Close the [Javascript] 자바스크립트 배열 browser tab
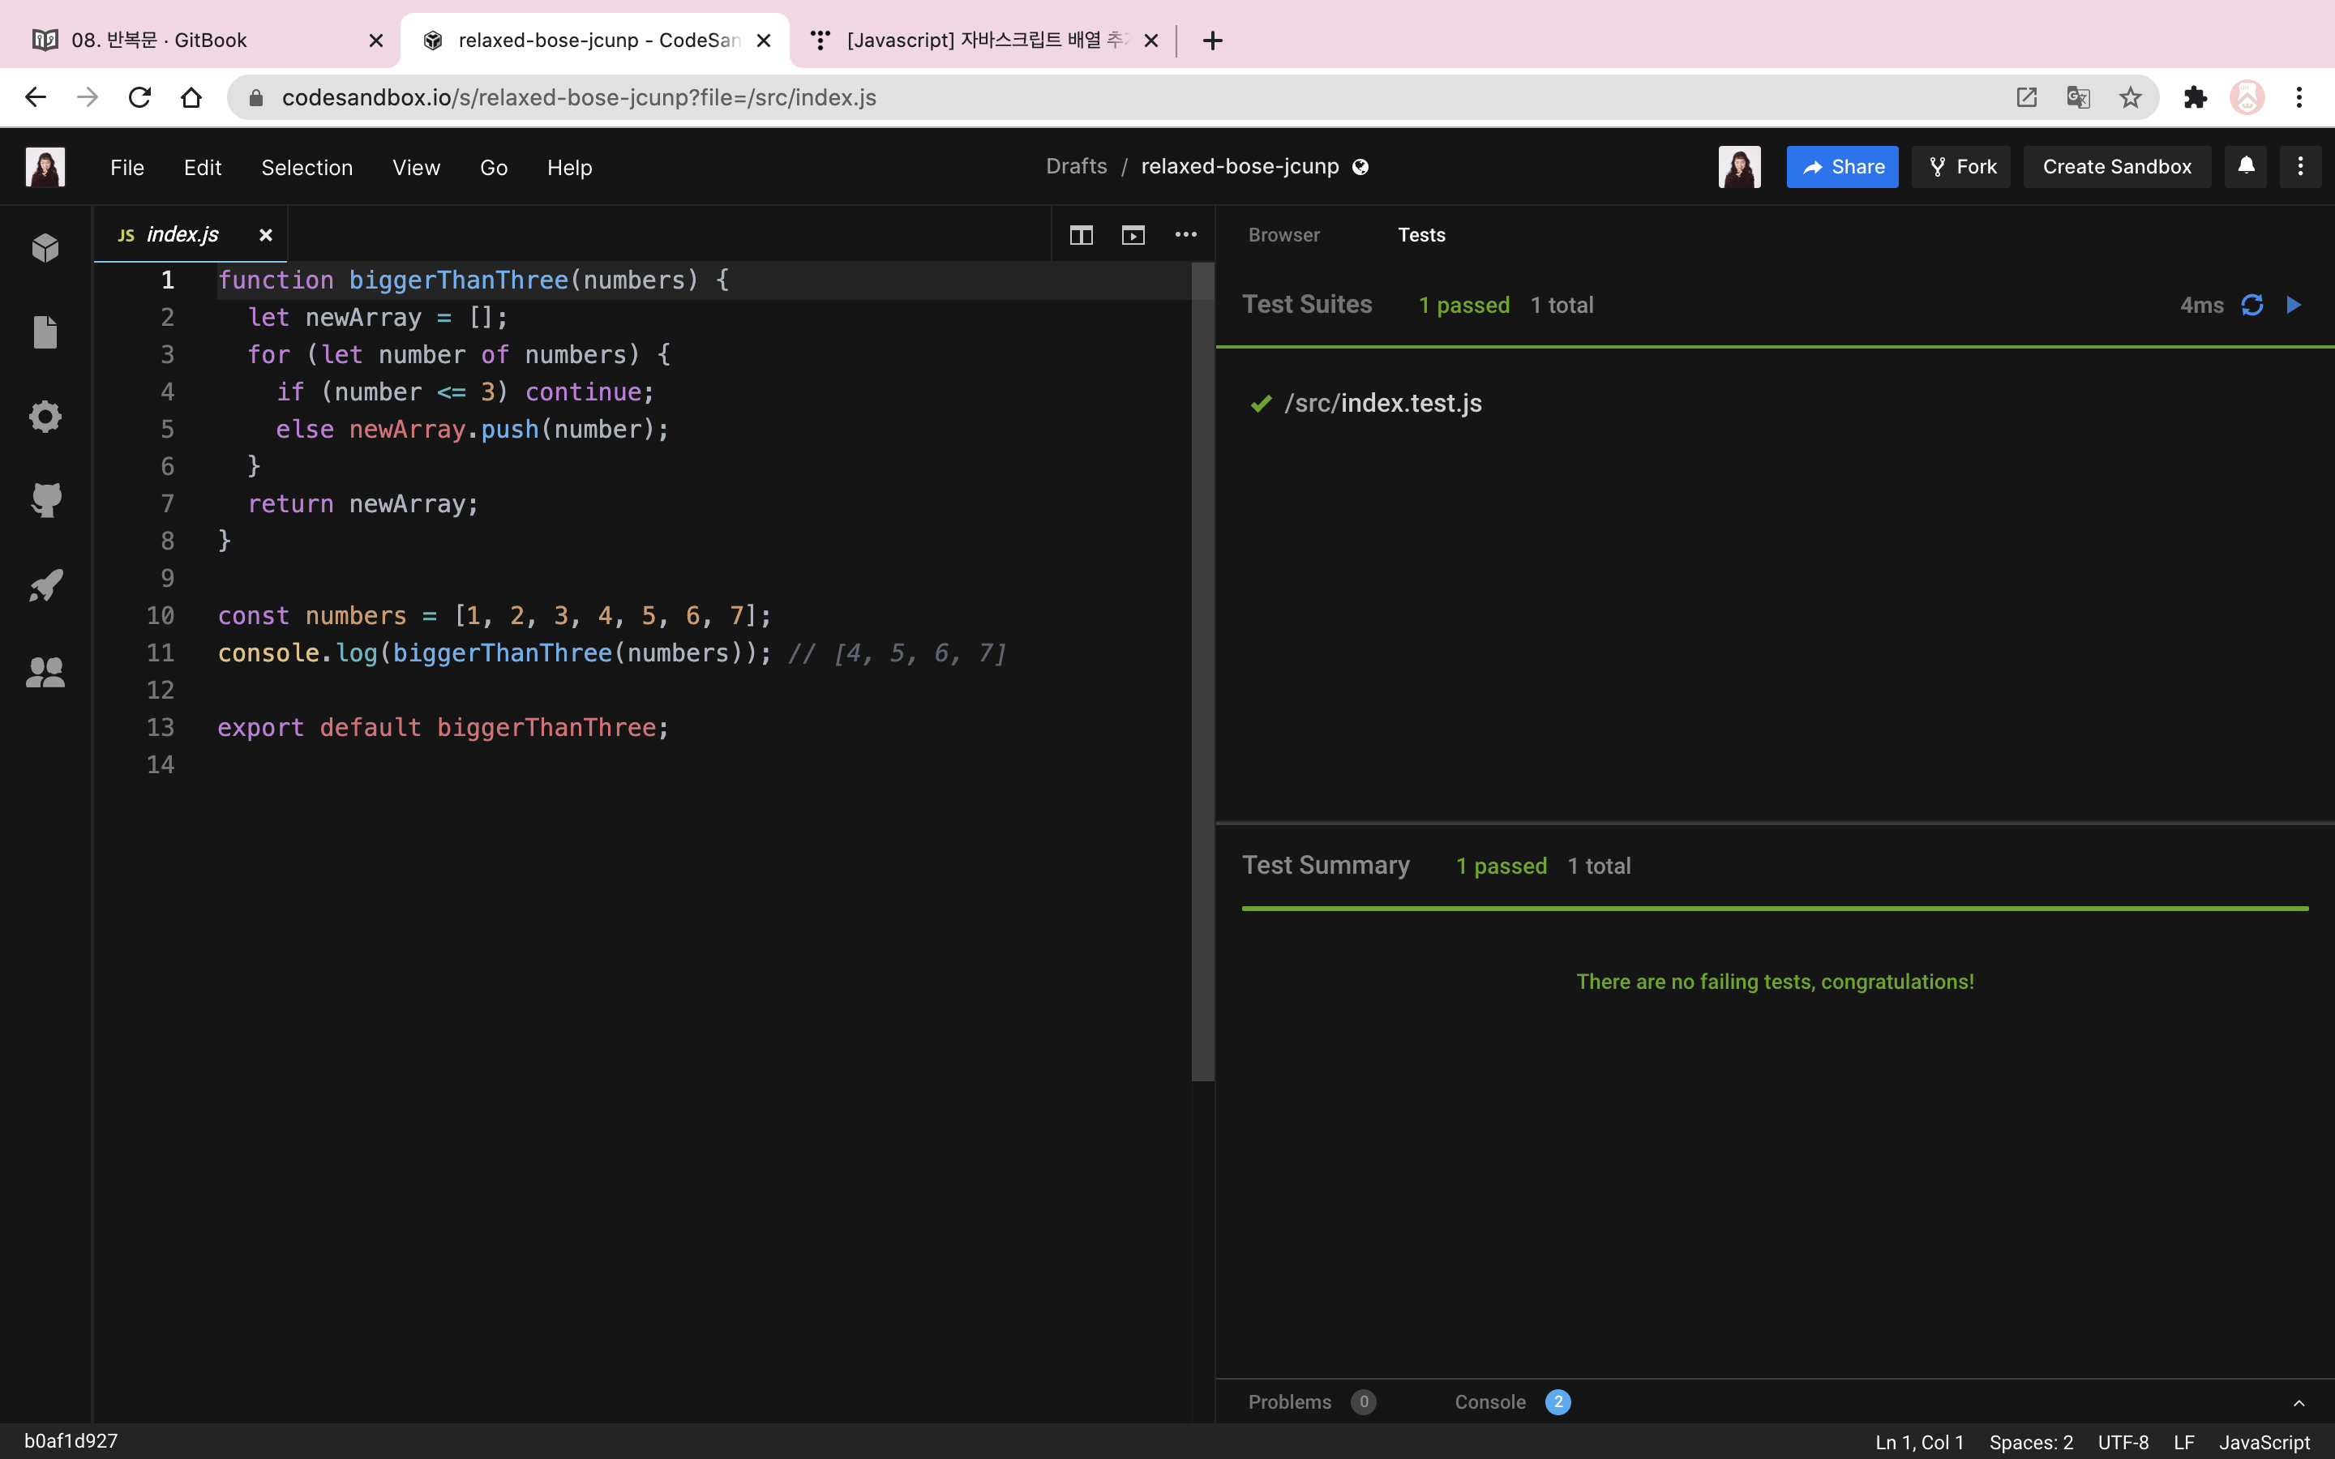 point(1151,41)
